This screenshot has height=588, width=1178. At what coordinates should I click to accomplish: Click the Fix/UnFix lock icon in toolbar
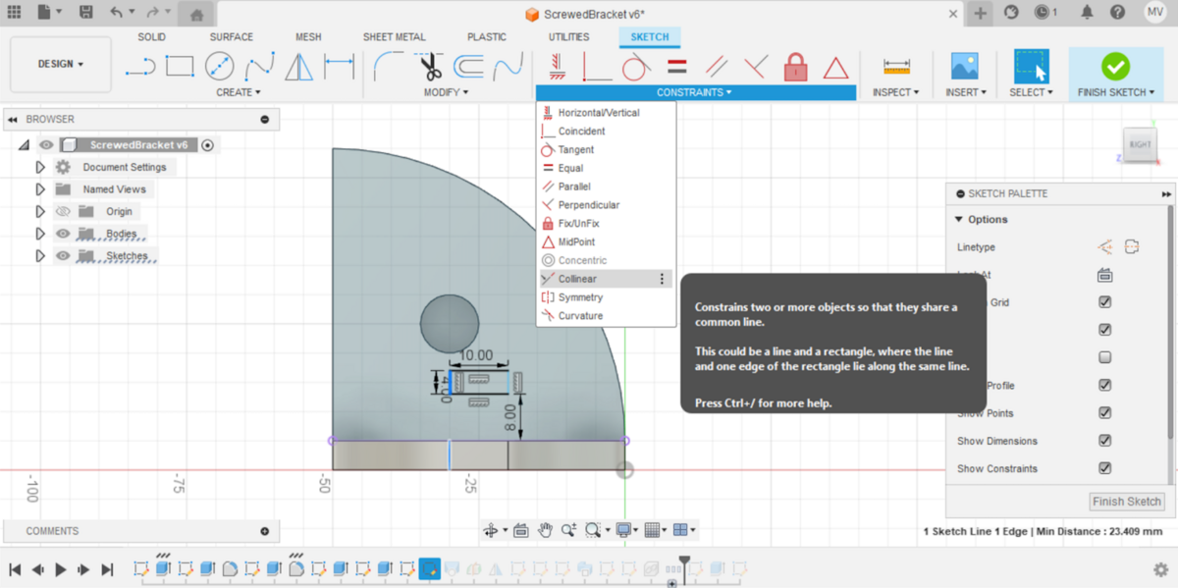tap(795, 67)
